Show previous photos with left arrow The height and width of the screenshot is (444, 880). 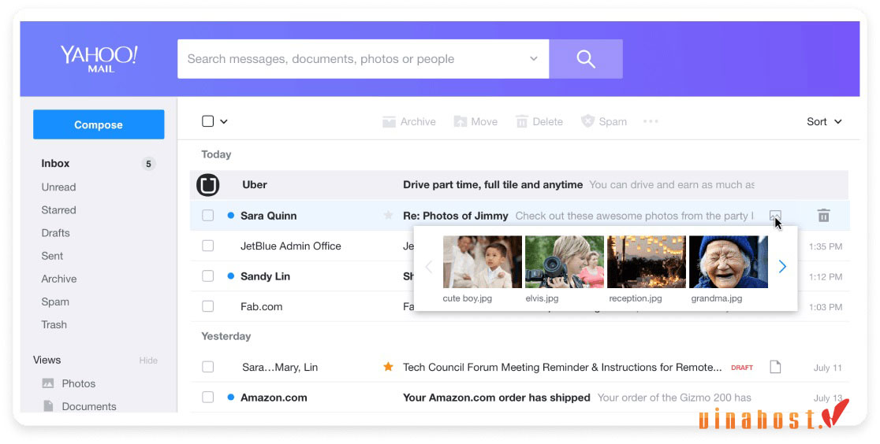click(x=429, y=266)
